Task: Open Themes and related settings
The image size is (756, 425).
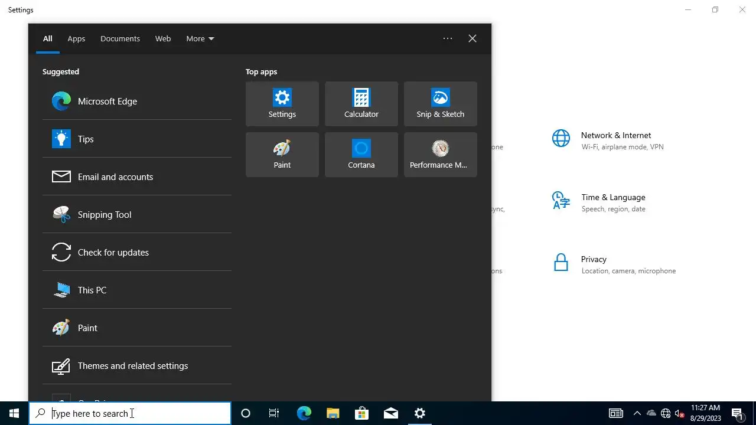Action: (136, 365)
